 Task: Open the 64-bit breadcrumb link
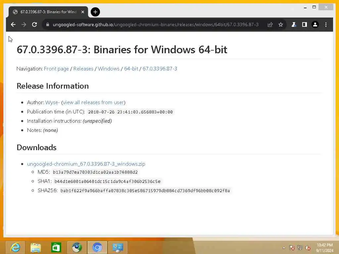tap(131, 69)
